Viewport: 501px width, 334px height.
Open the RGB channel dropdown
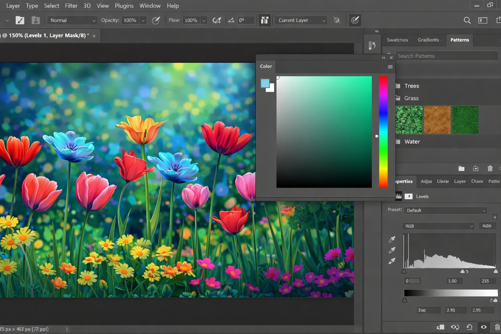(438, 226)
